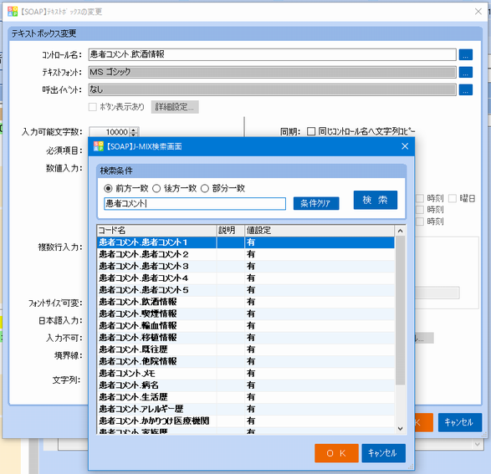Click the SOAP app icon in テキストボックスの変更 title bar
The width and height of the screenshot is (491, 474).
pyautogui.click(x=13, y=12)
